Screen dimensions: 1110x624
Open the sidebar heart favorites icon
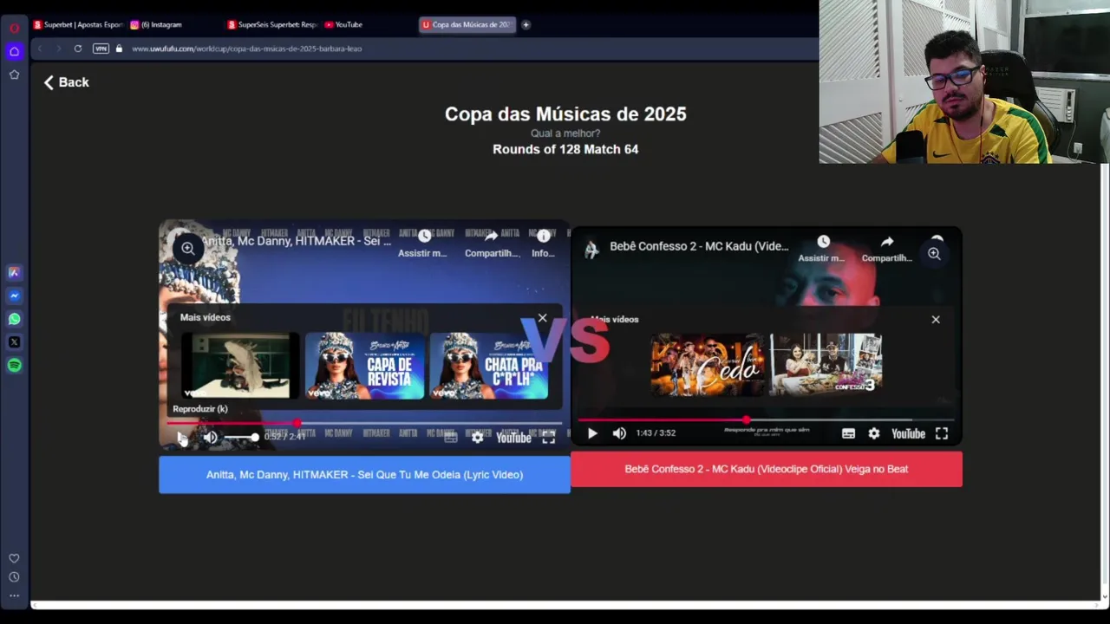point(14,558)
